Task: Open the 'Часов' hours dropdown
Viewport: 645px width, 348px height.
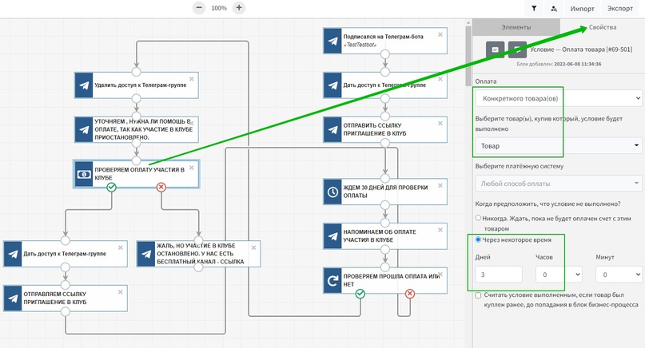Action: point(557,275)
